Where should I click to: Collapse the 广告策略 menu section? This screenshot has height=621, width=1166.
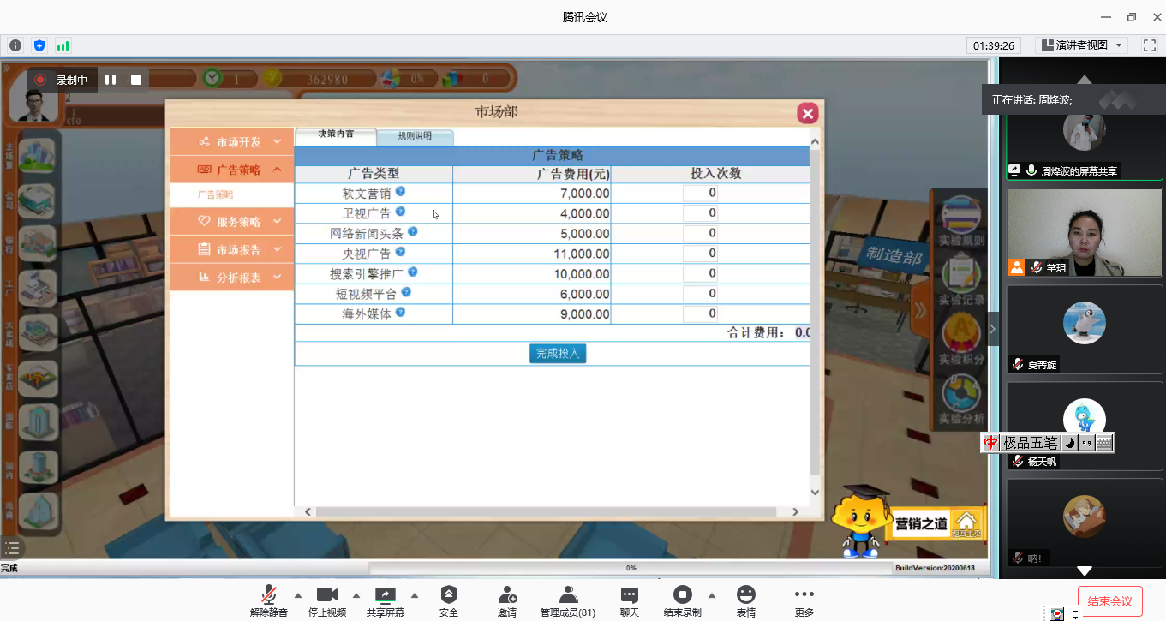tap(232, 170)
